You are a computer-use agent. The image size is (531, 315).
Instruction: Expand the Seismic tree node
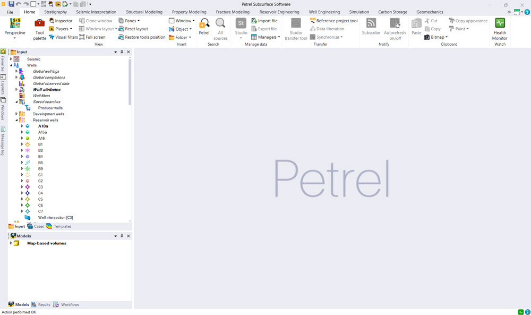point(11,59)
